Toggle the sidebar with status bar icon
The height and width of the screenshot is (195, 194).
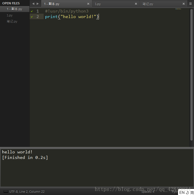click(6, 192)
